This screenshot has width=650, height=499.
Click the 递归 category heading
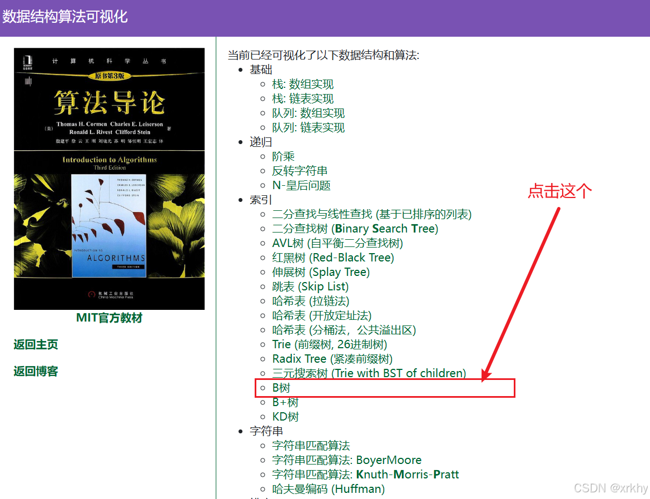pos(261,142)
